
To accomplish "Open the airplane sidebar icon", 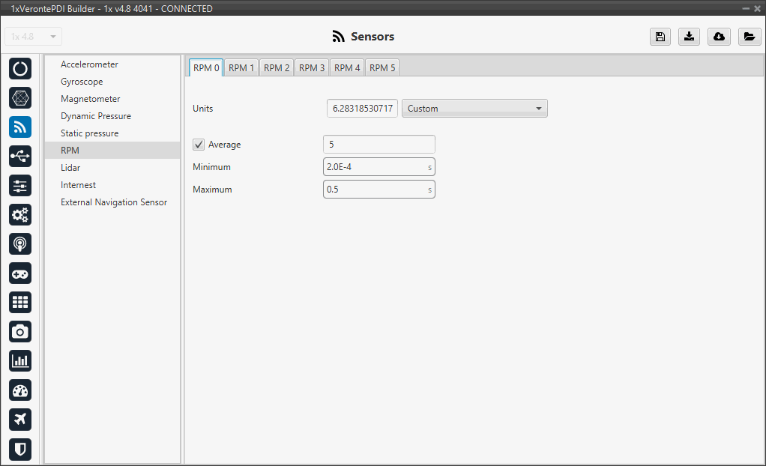I will [20, 420].
